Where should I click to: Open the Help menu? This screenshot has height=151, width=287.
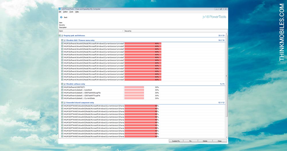[77, 12]
